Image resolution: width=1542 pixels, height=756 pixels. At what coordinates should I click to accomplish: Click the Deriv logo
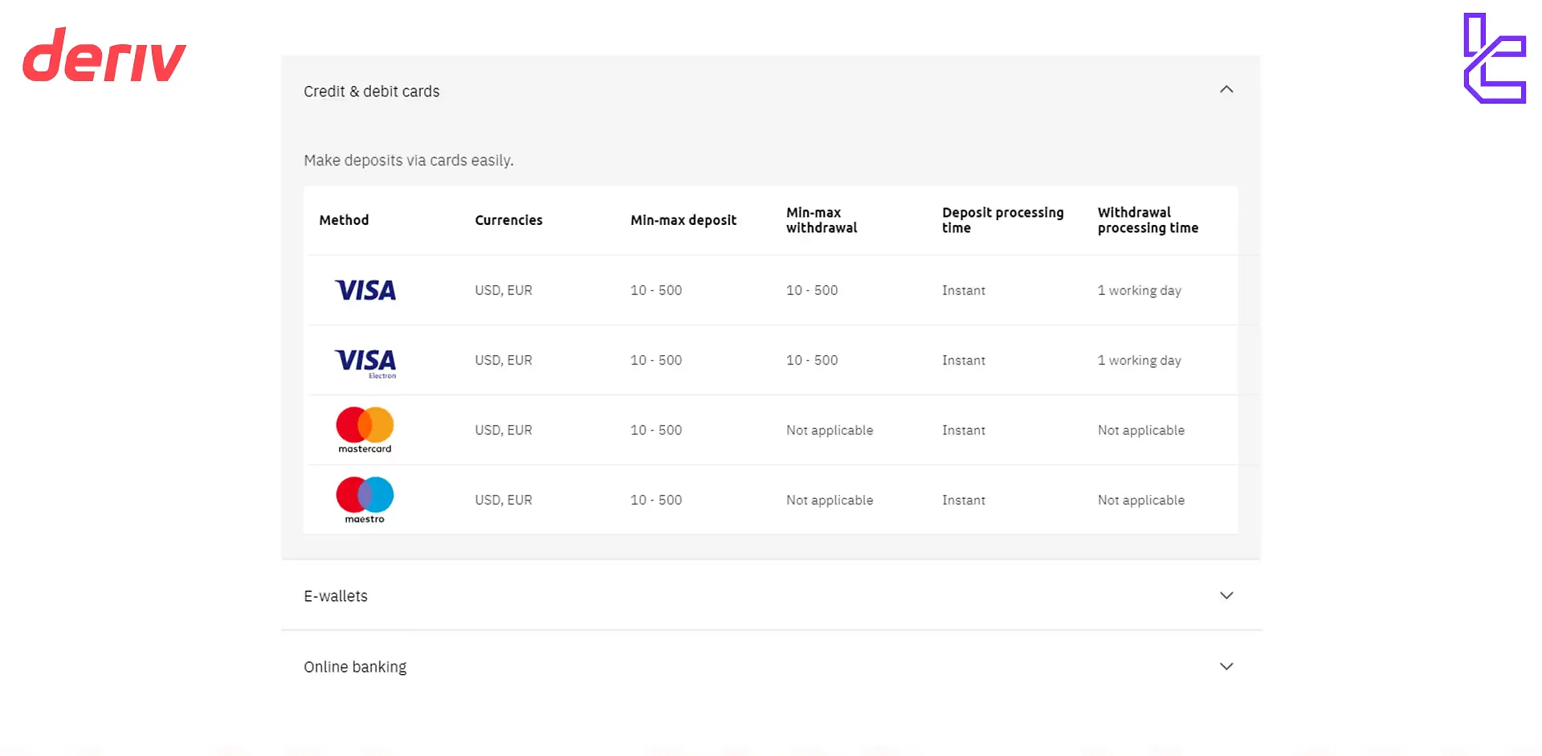tap(104, 55)
